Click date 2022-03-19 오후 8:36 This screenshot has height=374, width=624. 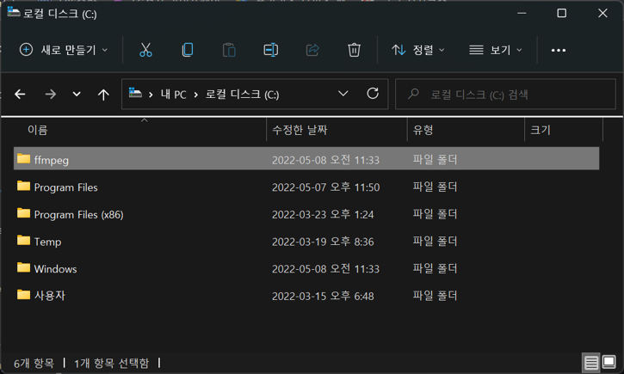tap(323, 242)
